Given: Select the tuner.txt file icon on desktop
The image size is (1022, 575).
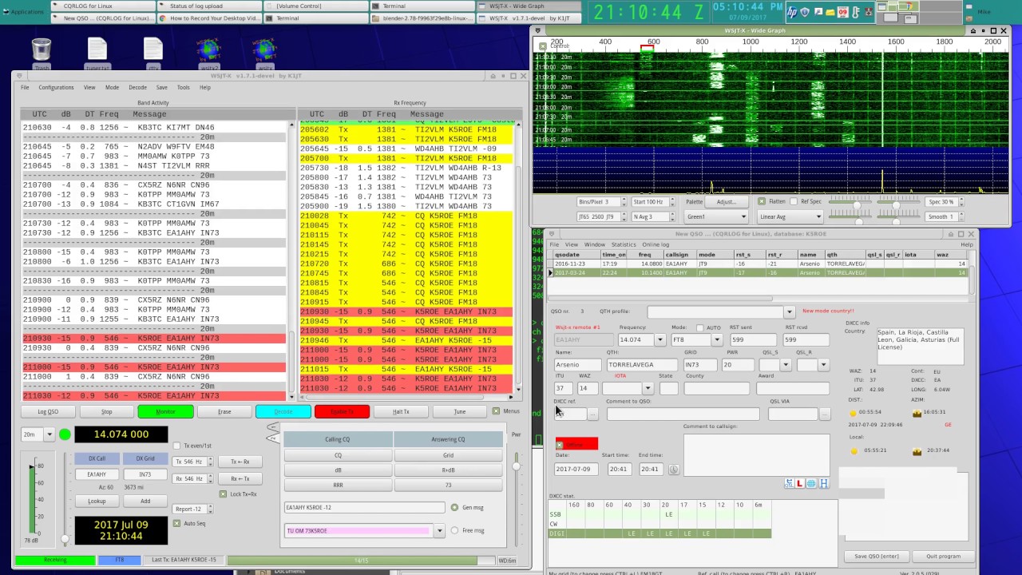Looking at the screenshot, I should pyautogui.click(x=97, y=50).
